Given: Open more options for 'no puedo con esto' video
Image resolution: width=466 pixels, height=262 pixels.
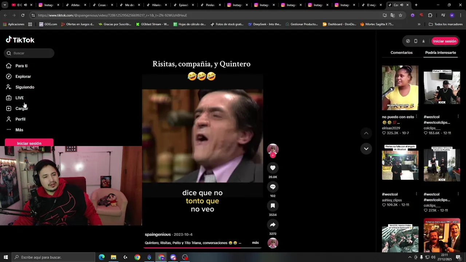Looking at the screenshot, I should (416, 116).
